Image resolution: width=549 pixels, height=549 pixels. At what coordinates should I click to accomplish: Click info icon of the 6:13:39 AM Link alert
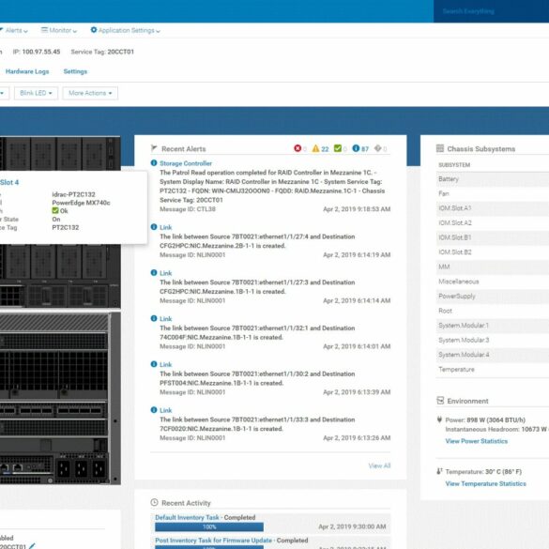click(x=154, y=364)
